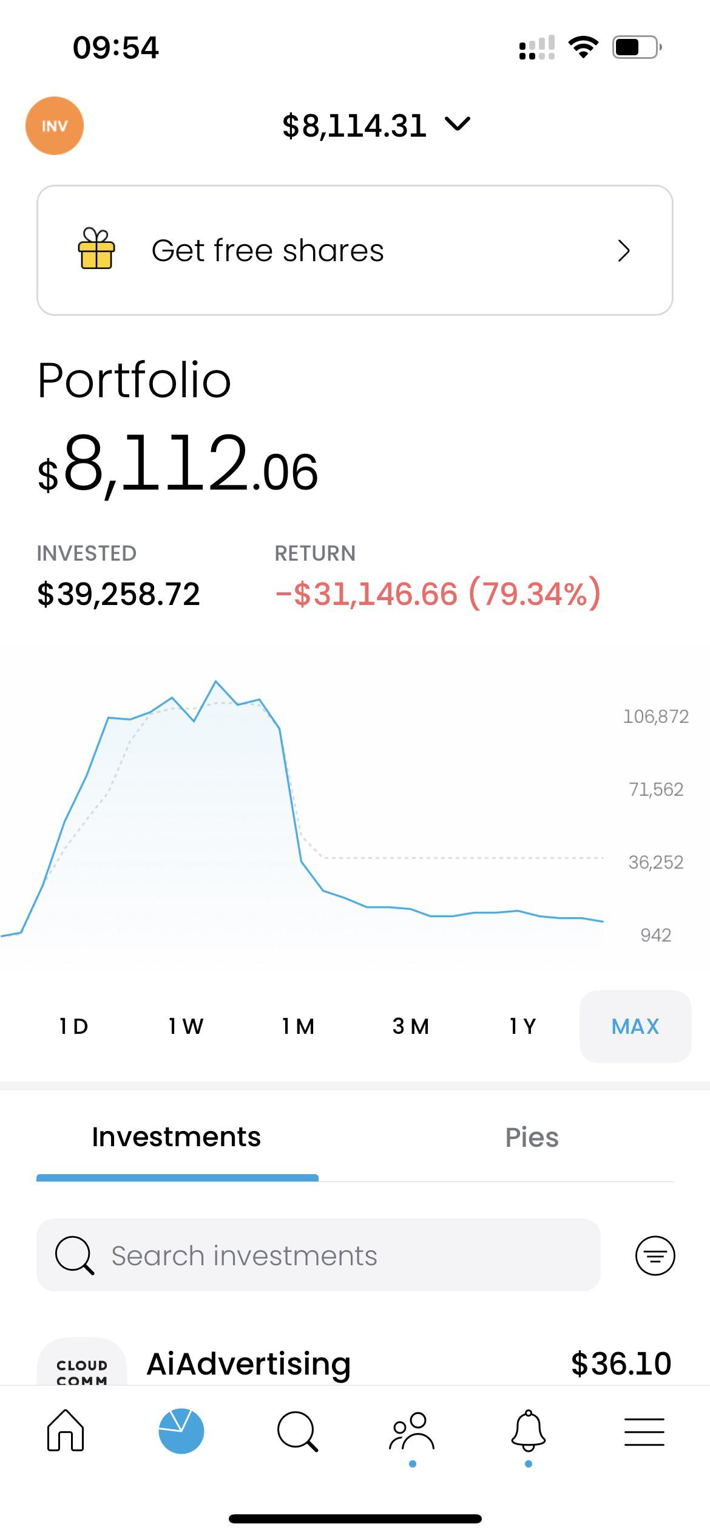The height and width of the screenshot is (1538, 710).
Task: Tap the orange INV account avatar
Action: click(x=55, y=126)
